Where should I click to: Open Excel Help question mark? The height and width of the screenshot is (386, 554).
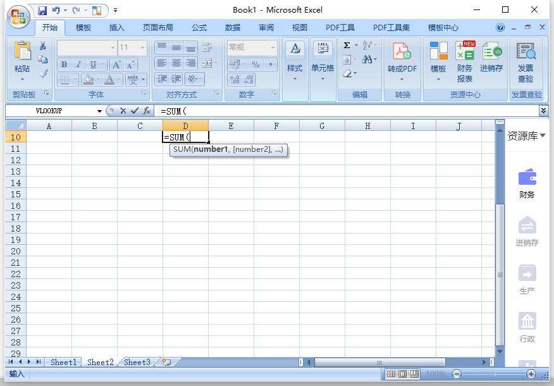[500, 27]
